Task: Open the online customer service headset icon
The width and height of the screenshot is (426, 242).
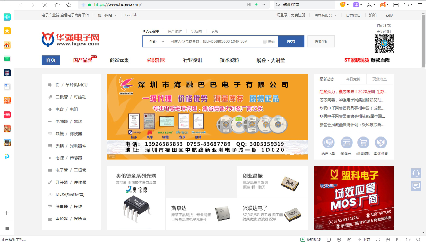Action: pyautogui.click(x=416, y=173)
